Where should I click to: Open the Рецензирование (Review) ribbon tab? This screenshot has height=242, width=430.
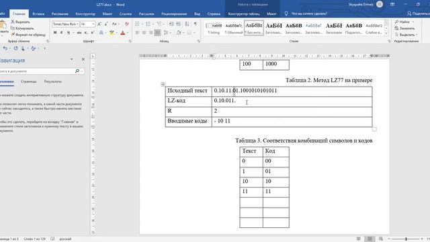174,13
